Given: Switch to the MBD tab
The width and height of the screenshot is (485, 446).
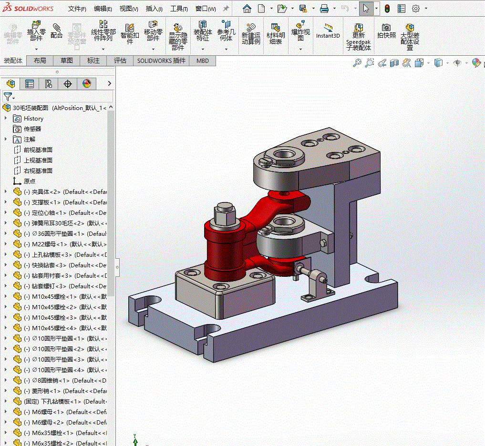Looking at the screenshot, I should [203, 61].
